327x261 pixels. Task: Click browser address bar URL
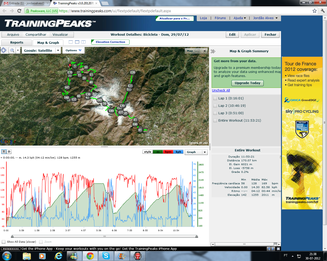[115, 11]
